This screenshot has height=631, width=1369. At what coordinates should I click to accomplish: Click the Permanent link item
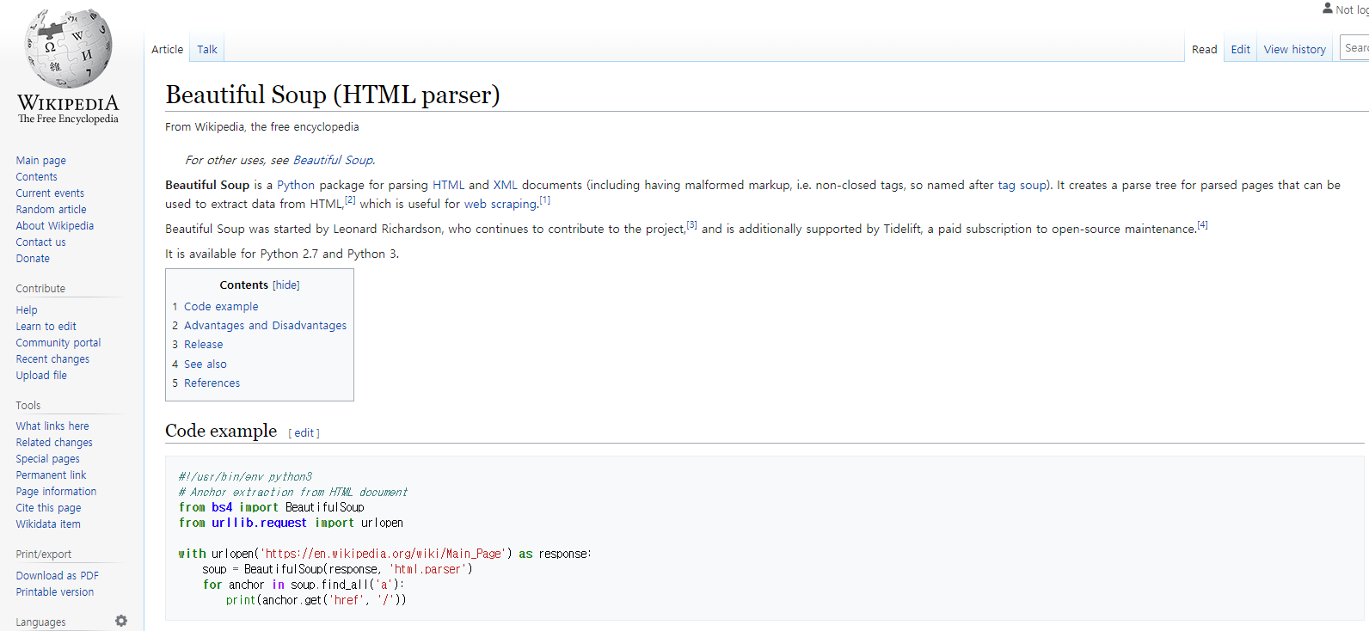point(51,475)
